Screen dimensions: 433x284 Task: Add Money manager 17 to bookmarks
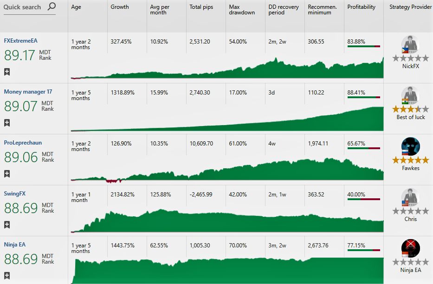7,123
